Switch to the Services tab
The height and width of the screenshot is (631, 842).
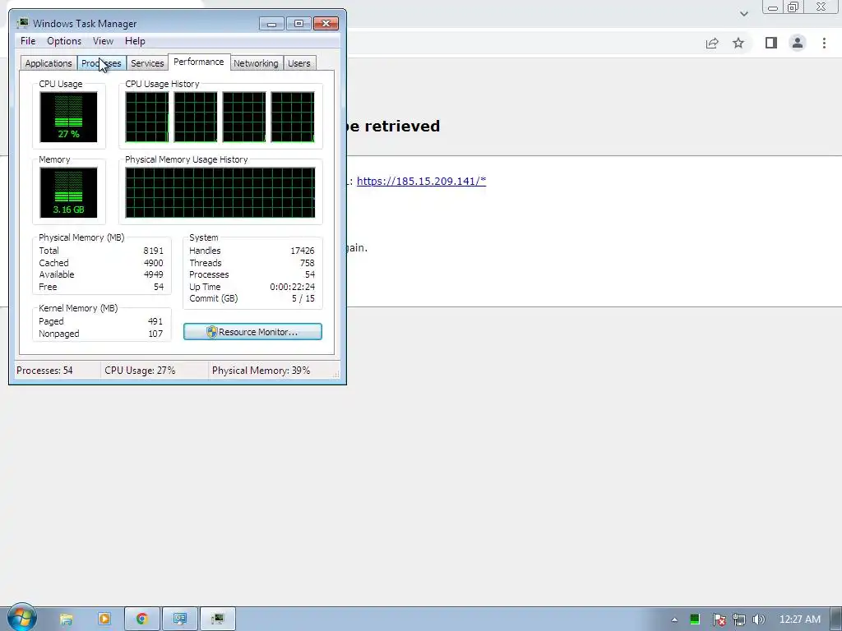click(147, 63)
